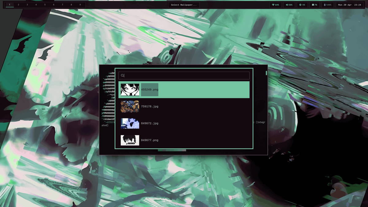Switch to workspace 9
The image size is (368, 207).
(x=80, y=5)
